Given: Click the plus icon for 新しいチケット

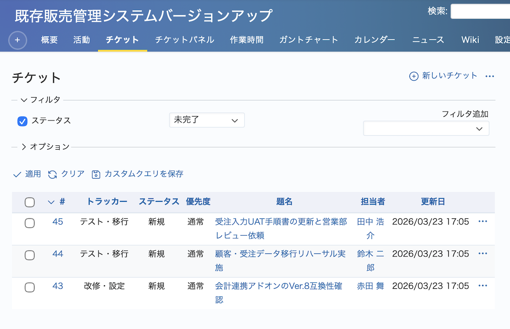Looking at the screenshot, I should point(414,76).
